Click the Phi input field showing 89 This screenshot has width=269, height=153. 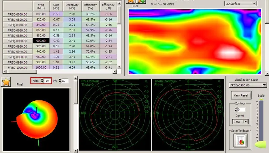pyautogui.click(x=65, y=81)
